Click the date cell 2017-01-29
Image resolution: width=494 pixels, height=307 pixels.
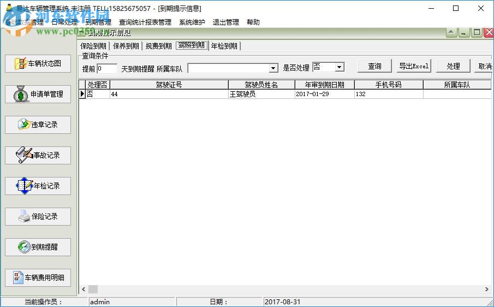tap(324, 94)
